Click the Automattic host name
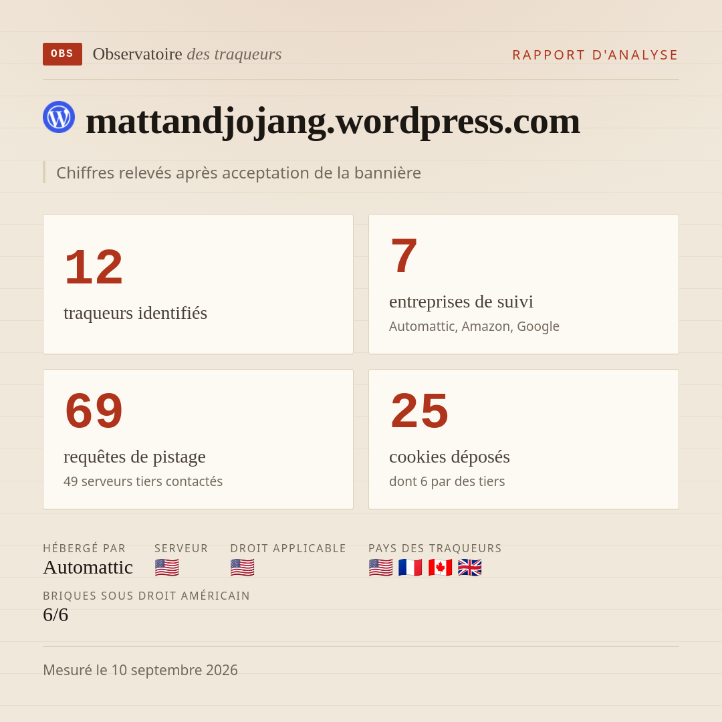 pos(88,568)
